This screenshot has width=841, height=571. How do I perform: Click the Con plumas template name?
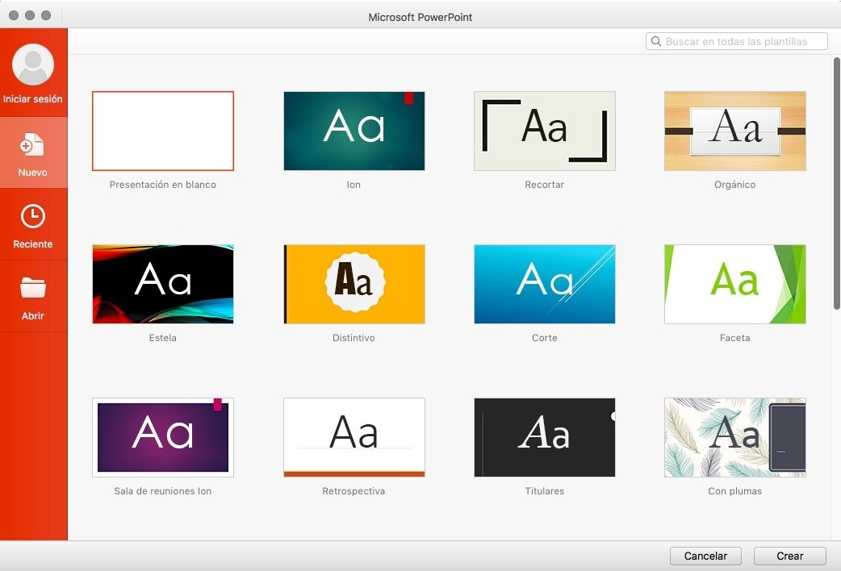pos(734,491)
